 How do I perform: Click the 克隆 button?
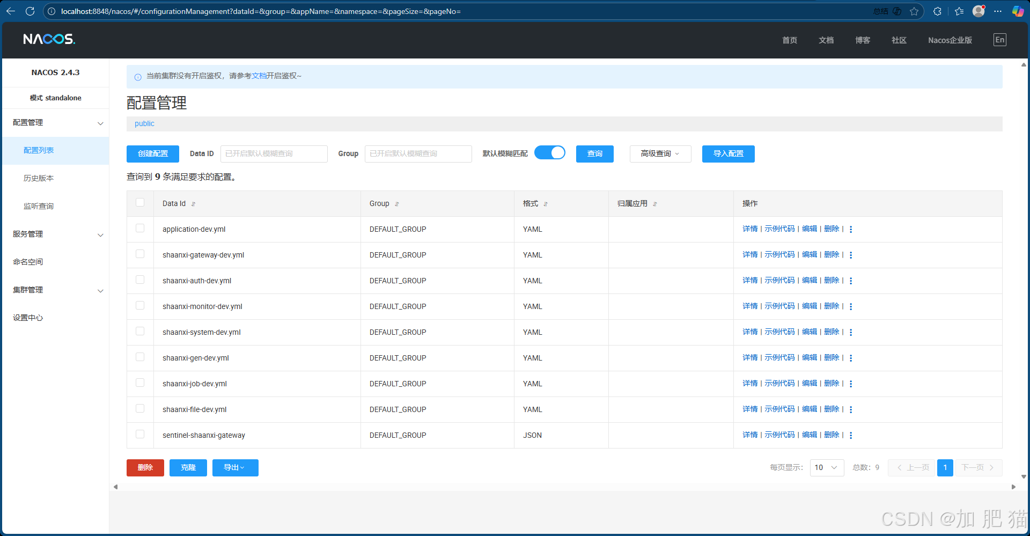click(x=188, y=468)
